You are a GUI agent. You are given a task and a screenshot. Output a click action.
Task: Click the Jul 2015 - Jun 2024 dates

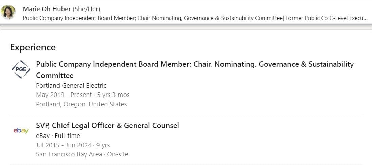point(64,145)
